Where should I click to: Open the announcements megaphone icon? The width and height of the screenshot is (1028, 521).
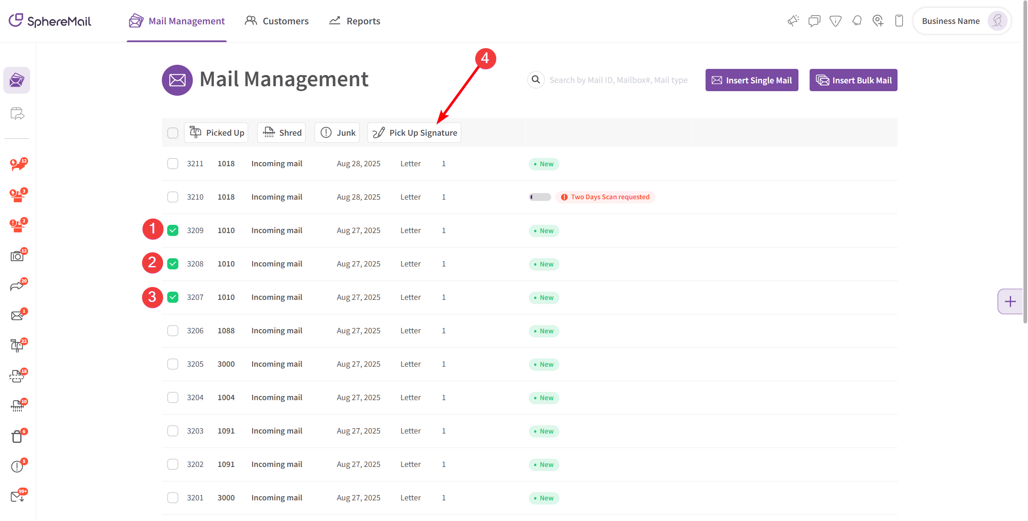pyautogui.click(x=793, y=21)
